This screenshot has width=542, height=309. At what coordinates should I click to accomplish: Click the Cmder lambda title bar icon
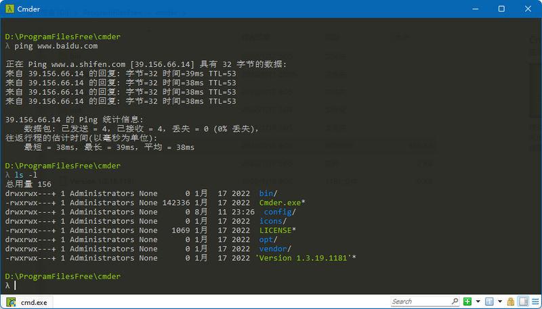(x=9, y=9)
